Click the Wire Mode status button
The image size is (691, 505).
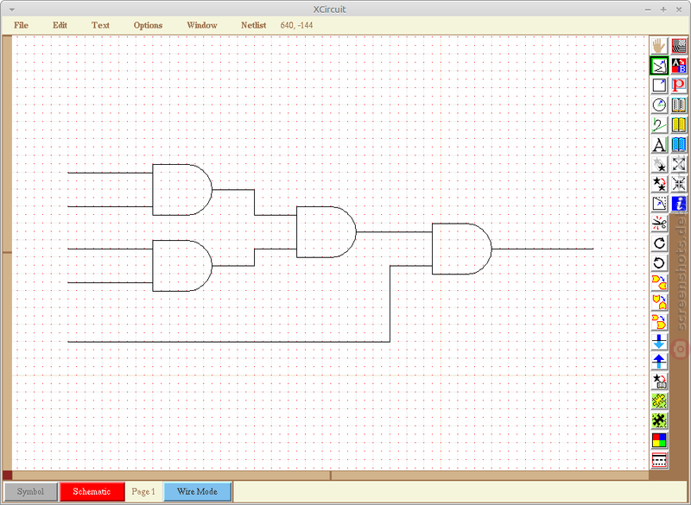click(198, 492)
